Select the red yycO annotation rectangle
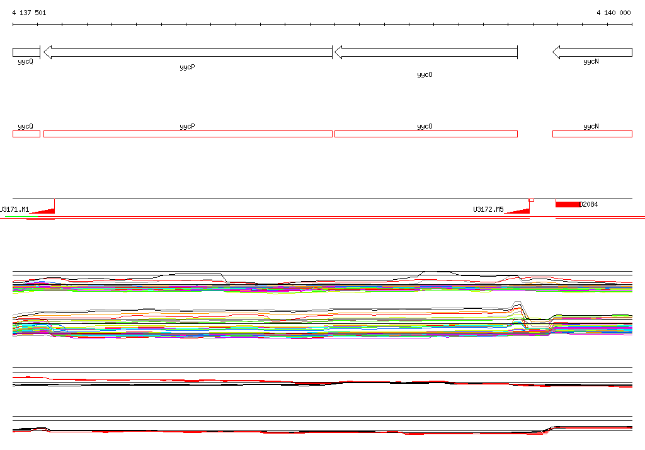The image size is (645, 450). pyautogui.click(x=426, y=134)
